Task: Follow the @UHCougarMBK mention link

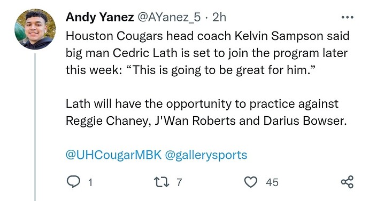Action: coord(113,155)
